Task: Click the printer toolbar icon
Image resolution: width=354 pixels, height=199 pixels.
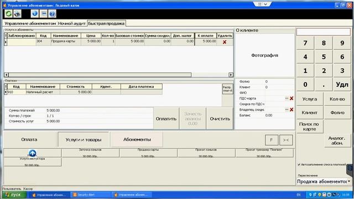Action: 17,14
